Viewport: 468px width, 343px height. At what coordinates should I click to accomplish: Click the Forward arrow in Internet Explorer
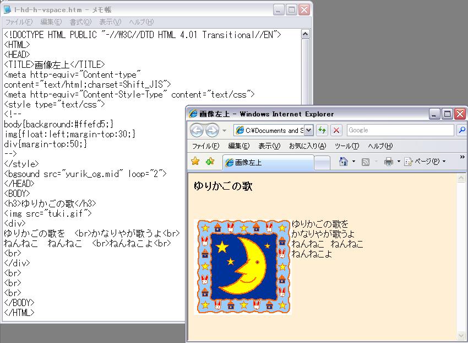click(212, 130)
